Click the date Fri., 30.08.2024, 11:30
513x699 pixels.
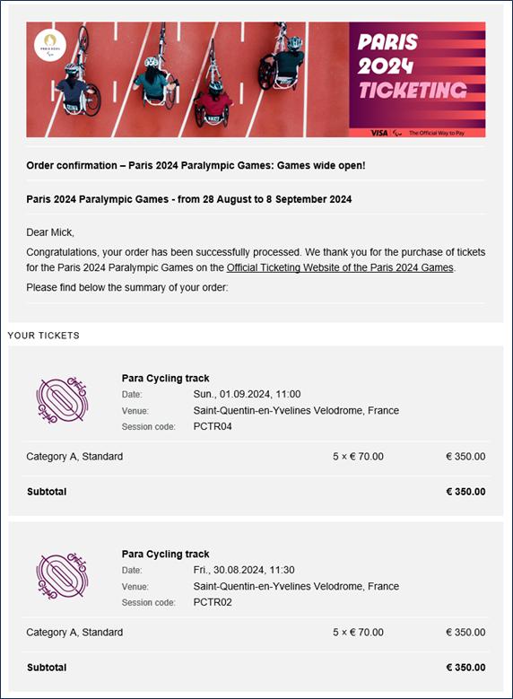244,570
